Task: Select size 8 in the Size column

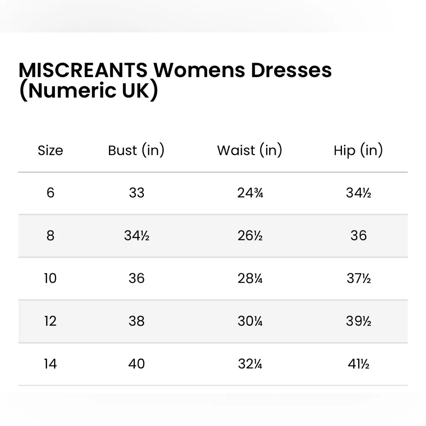Action: 50,236
